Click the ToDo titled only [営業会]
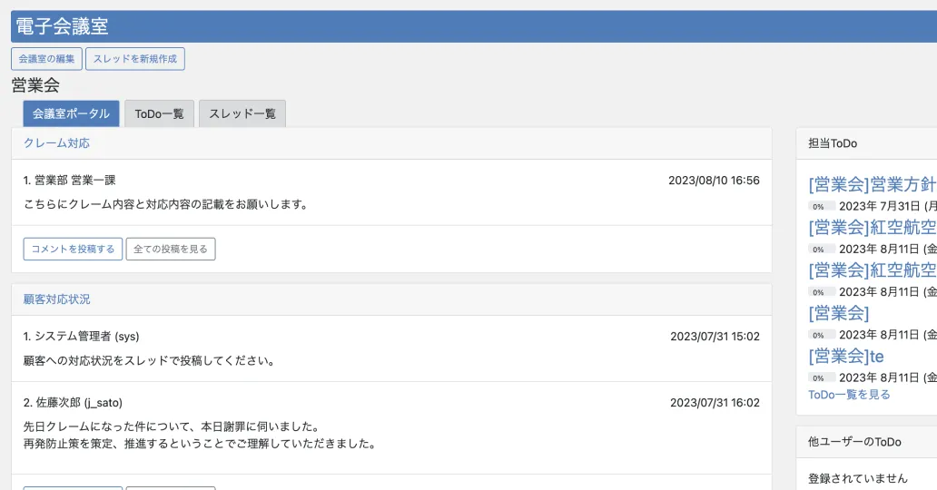Image resolution: width=937 pixels, height=490 pixels. tap(838, 313)
